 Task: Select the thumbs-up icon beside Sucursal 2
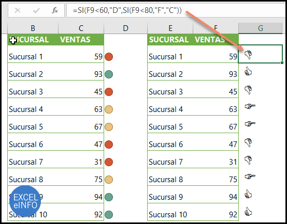(x=248, y=71)
